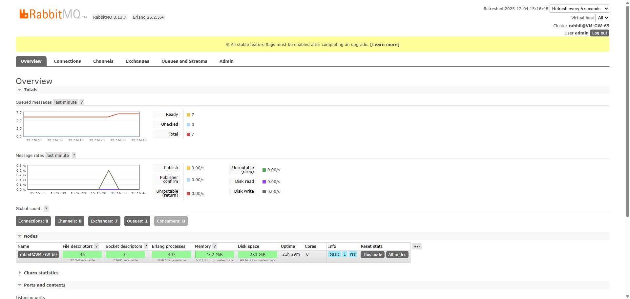The width and height of the screenshot is (630, 299).
Task: Click the 283 GiB disk space bar
Action: coord(258,255)
